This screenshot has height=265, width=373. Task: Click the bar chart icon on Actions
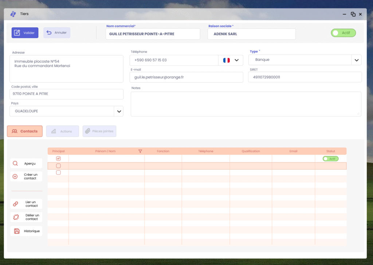point(54,131)
